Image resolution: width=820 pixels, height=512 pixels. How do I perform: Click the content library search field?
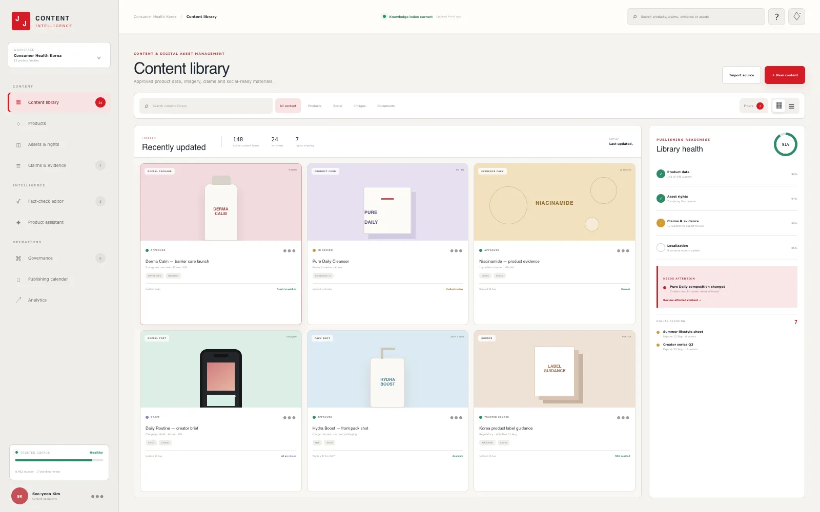(206, 106)
